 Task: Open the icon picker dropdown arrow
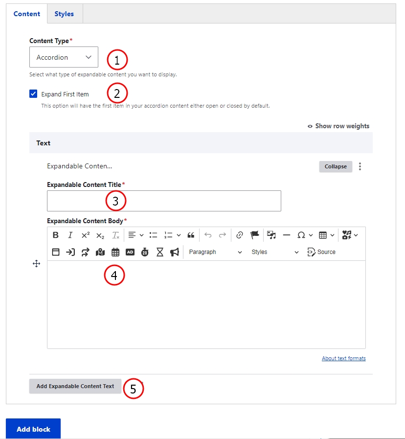(x=356, y=235)
